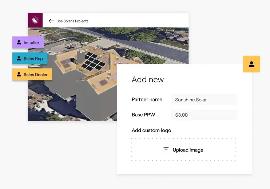Click the Base PPW label
This screenshot has height=189, width=270.
pyautogui.click(x=143, y=115)
